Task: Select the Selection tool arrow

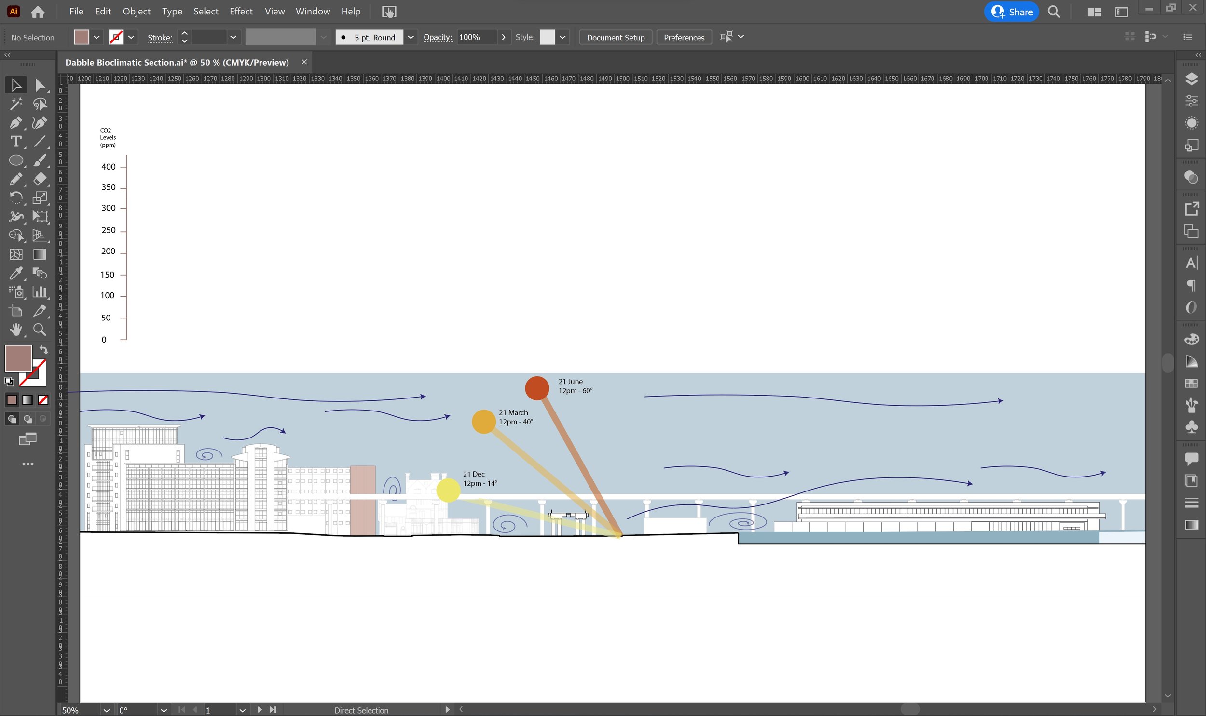Action: pyautogui.click(x=15, y=85)
